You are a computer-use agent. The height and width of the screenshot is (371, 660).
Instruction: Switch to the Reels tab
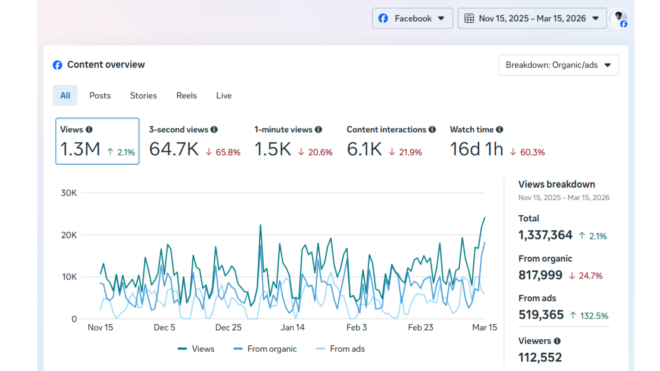coord(186,96)
